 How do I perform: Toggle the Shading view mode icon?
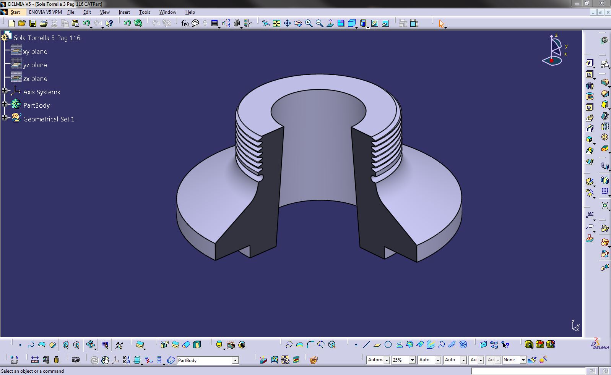click(363, 23)
